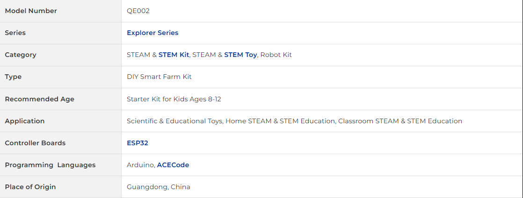
Task: Click the Model Number row label
Action: (31, 11)
